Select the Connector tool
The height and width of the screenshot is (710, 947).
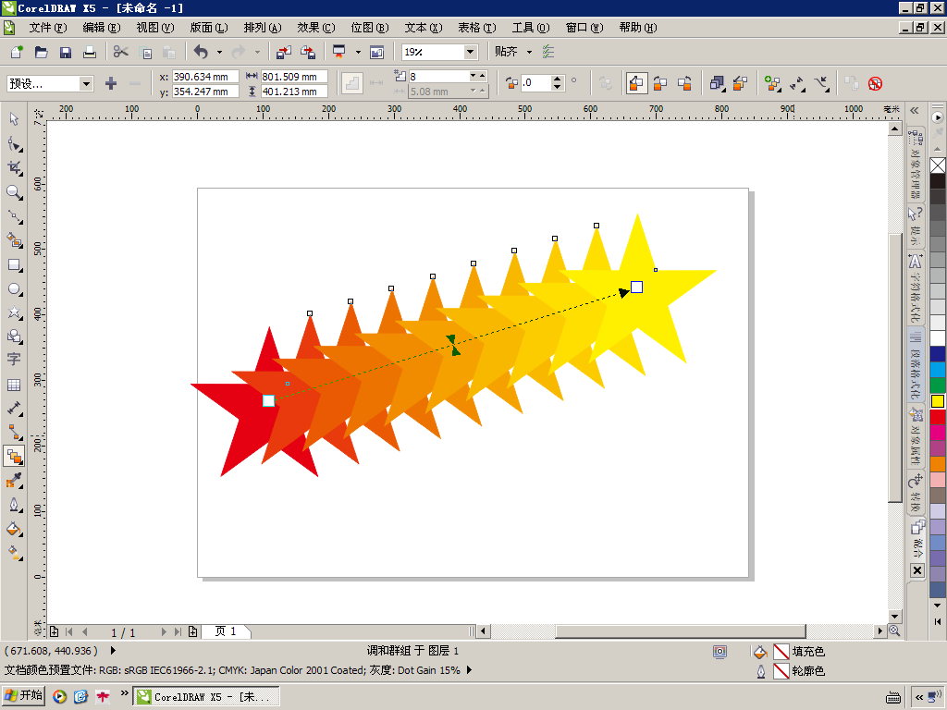[14, 432]
